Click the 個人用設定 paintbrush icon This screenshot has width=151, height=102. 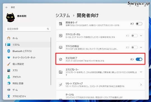point(9,64)
